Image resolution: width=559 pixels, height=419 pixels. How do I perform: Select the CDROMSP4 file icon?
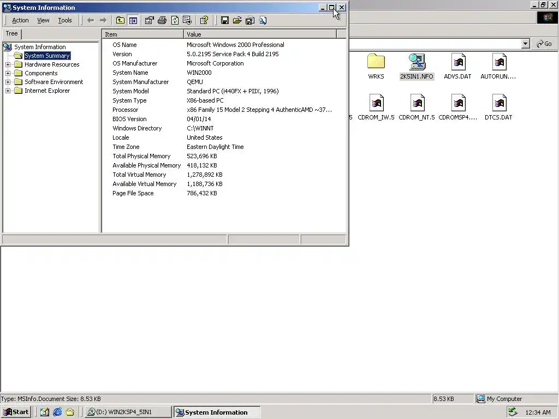coord(457,107)
